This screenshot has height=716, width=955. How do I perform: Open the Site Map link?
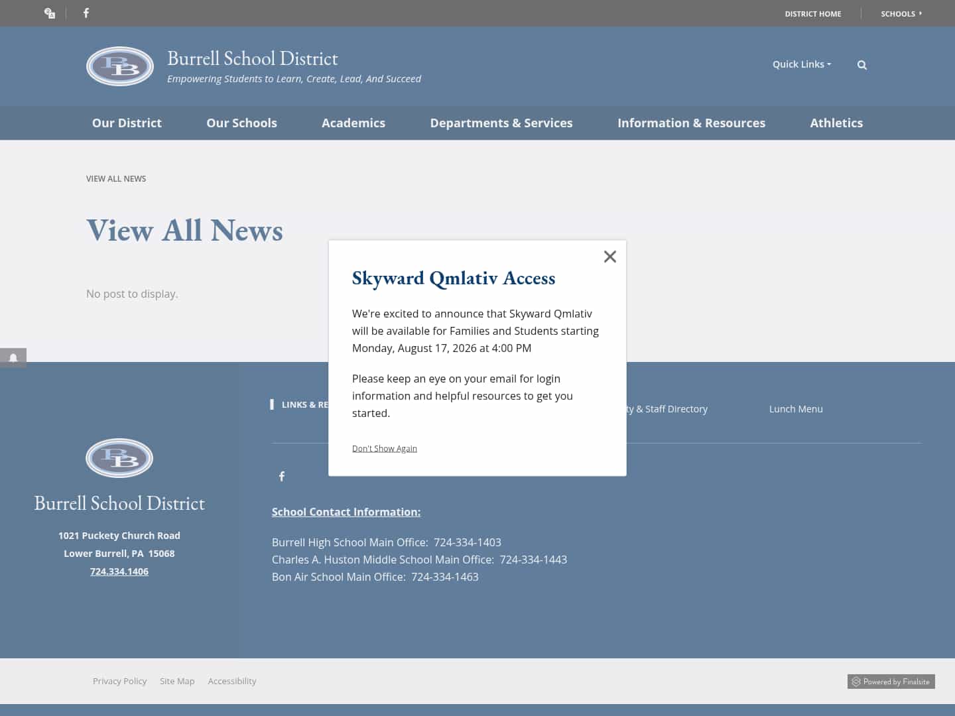click(177, 681)
